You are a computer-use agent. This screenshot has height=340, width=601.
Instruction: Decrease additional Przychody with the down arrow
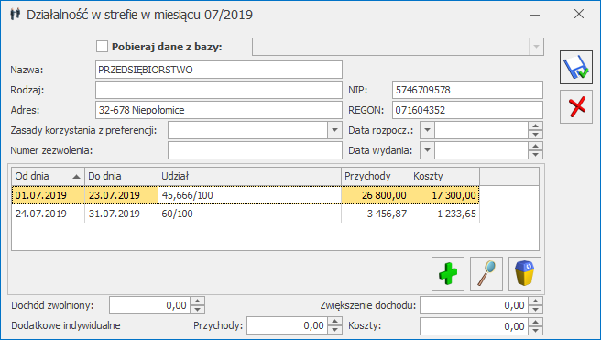click(335, 330)
